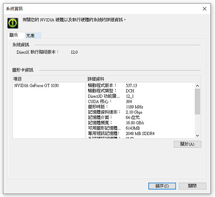Click the 記憶體頻寬 row label
Image resolution: width=215 pixels, height=197 pixels.
[x=100, y=123]
